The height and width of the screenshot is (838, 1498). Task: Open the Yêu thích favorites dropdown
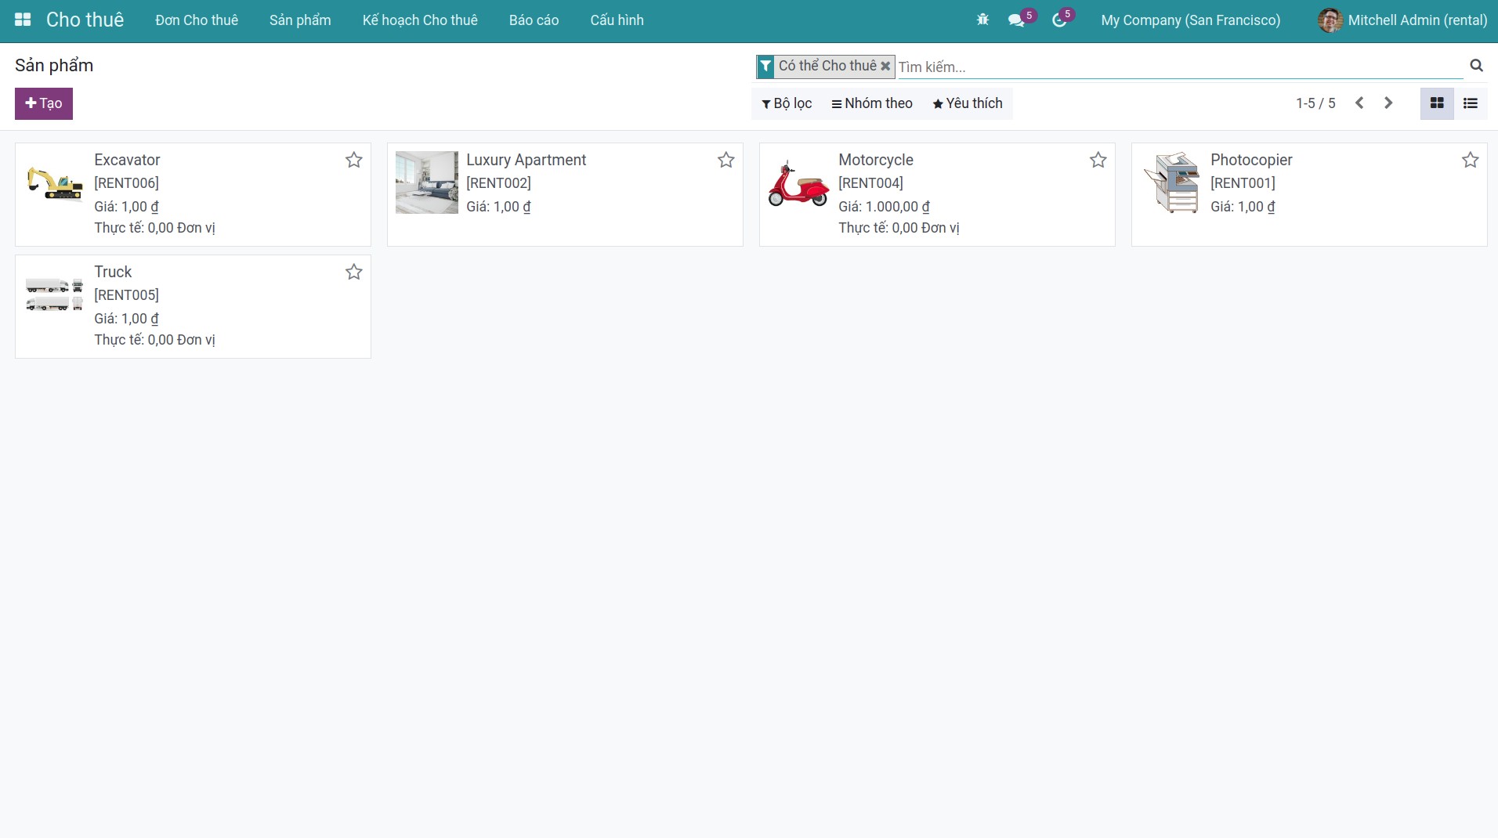click(968, 103)
